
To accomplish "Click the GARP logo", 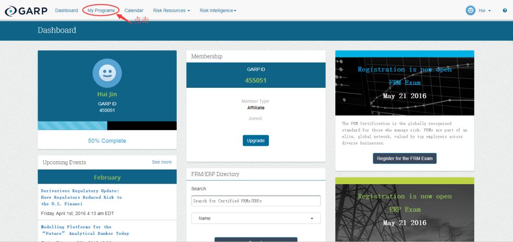I will point(26,11).
